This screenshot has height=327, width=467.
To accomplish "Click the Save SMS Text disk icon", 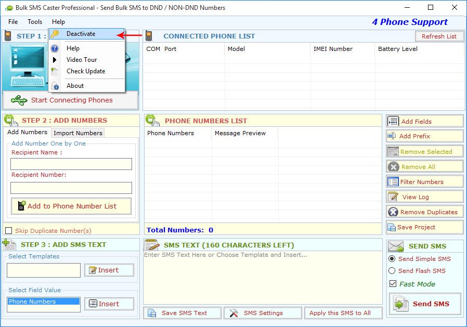I will click(152, 313).
